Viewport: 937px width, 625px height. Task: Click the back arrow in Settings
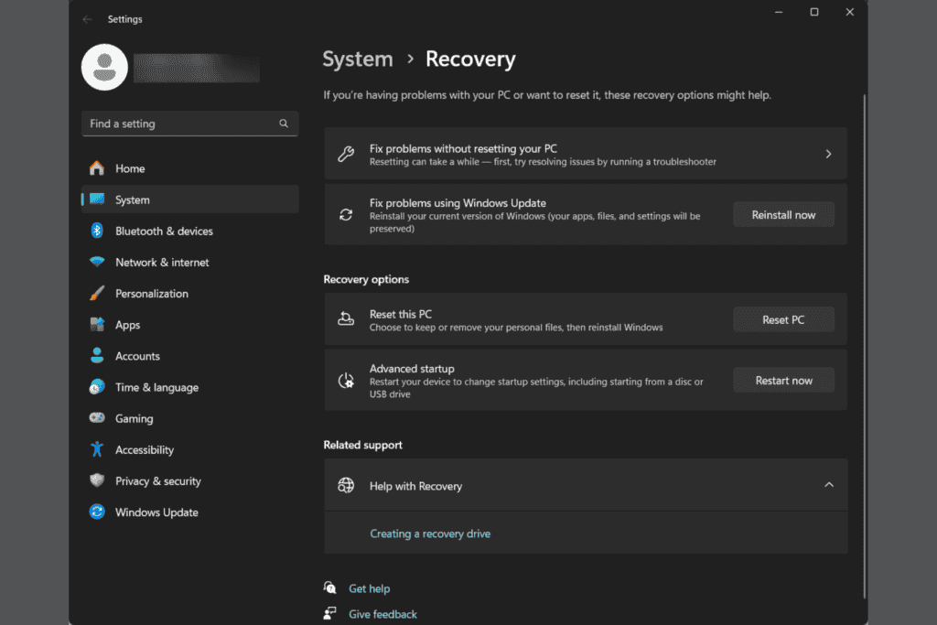click(87, 19)
